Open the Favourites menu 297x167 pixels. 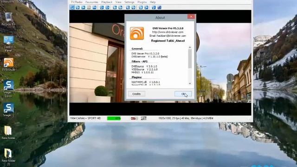pyautogui.click(x=92, y=2)
